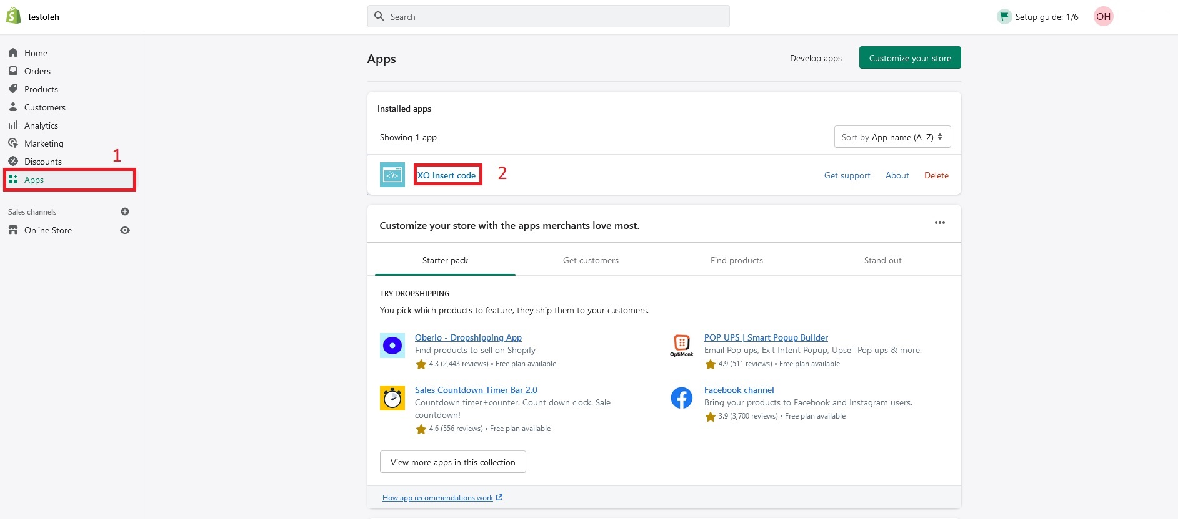
Task: Click the search magnifier icon
Action: pyautogui.click(x=379, y=16)
